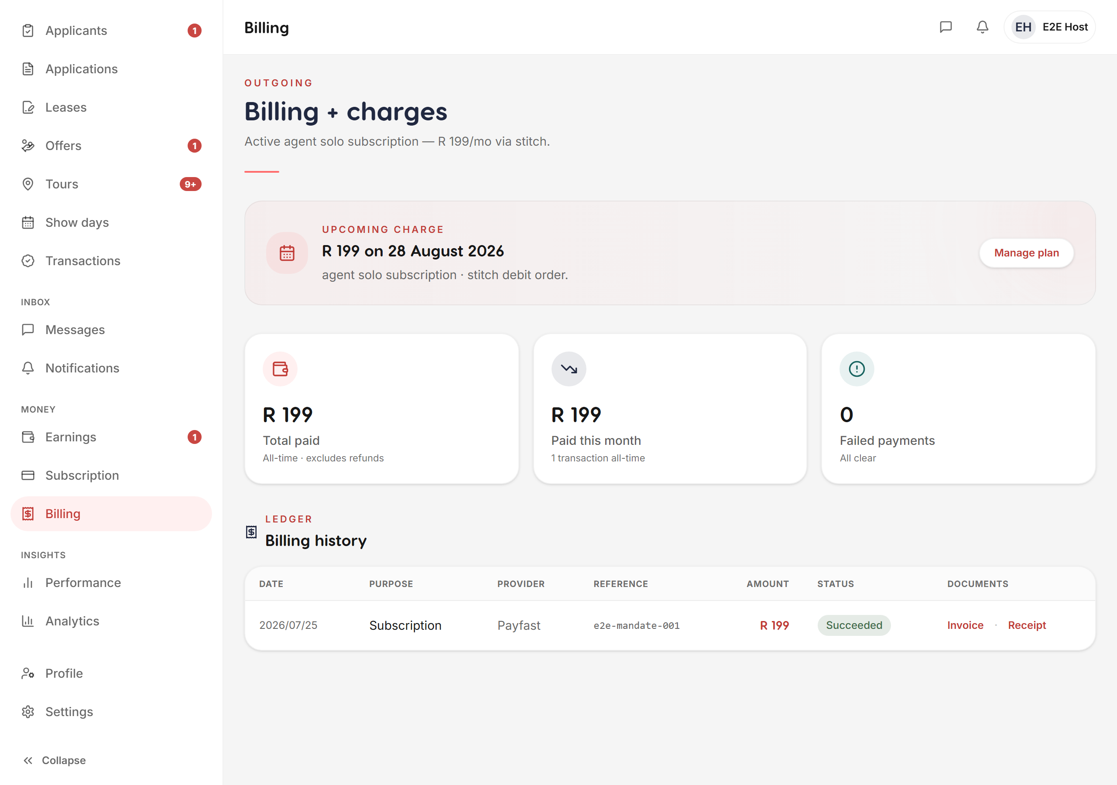Viewport: 1117px width, 785px height.
Task: Click the DOCUMENTS column header
Action: pos(977,584)
